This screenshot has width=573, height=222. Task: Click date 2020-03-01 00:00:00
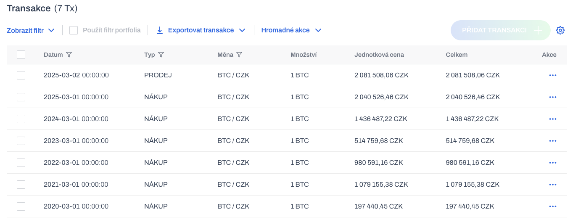click(76, 206)
